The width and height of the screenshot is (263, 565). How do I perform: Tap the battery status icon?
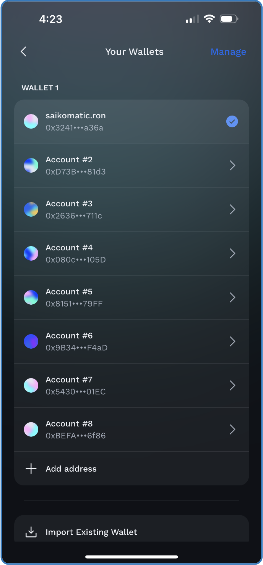coord(229,19)
